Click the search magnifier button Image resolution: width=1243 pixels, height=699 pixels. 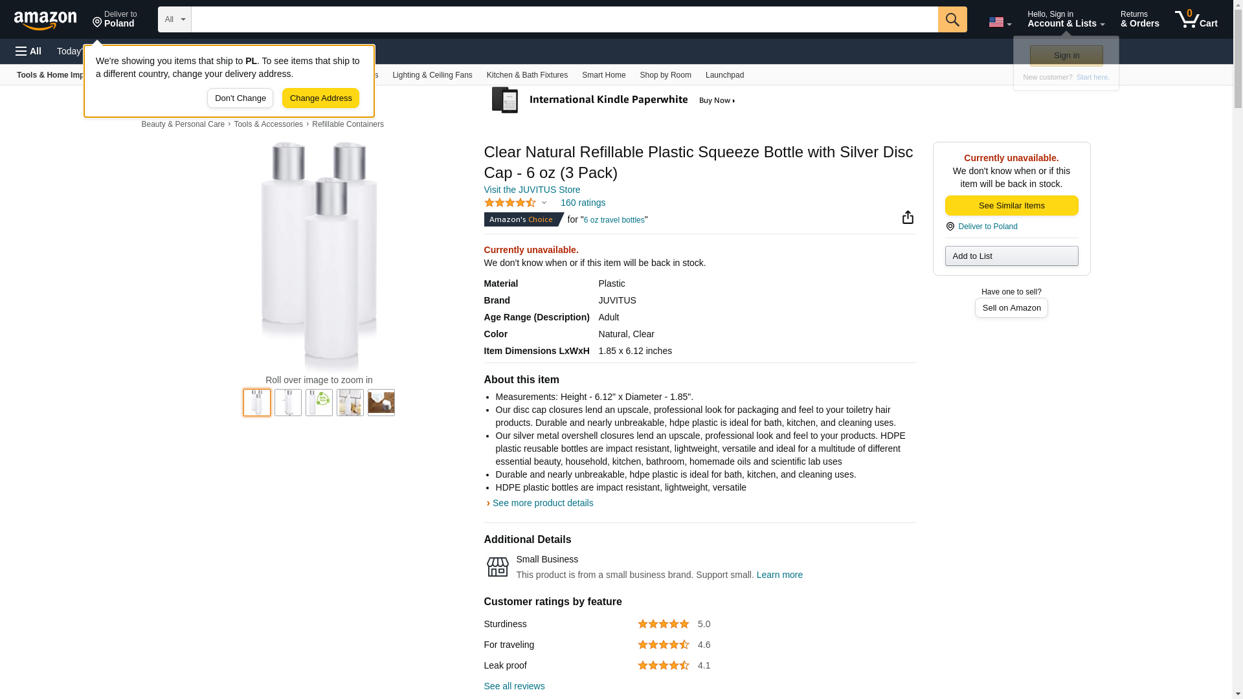952,19
